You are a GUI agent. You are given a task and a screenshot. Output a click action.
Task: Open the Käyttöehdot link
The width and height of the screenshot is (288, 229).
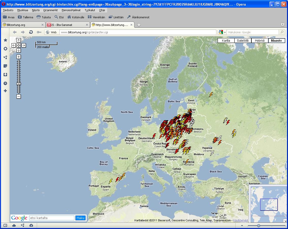[x=241, y=220]
